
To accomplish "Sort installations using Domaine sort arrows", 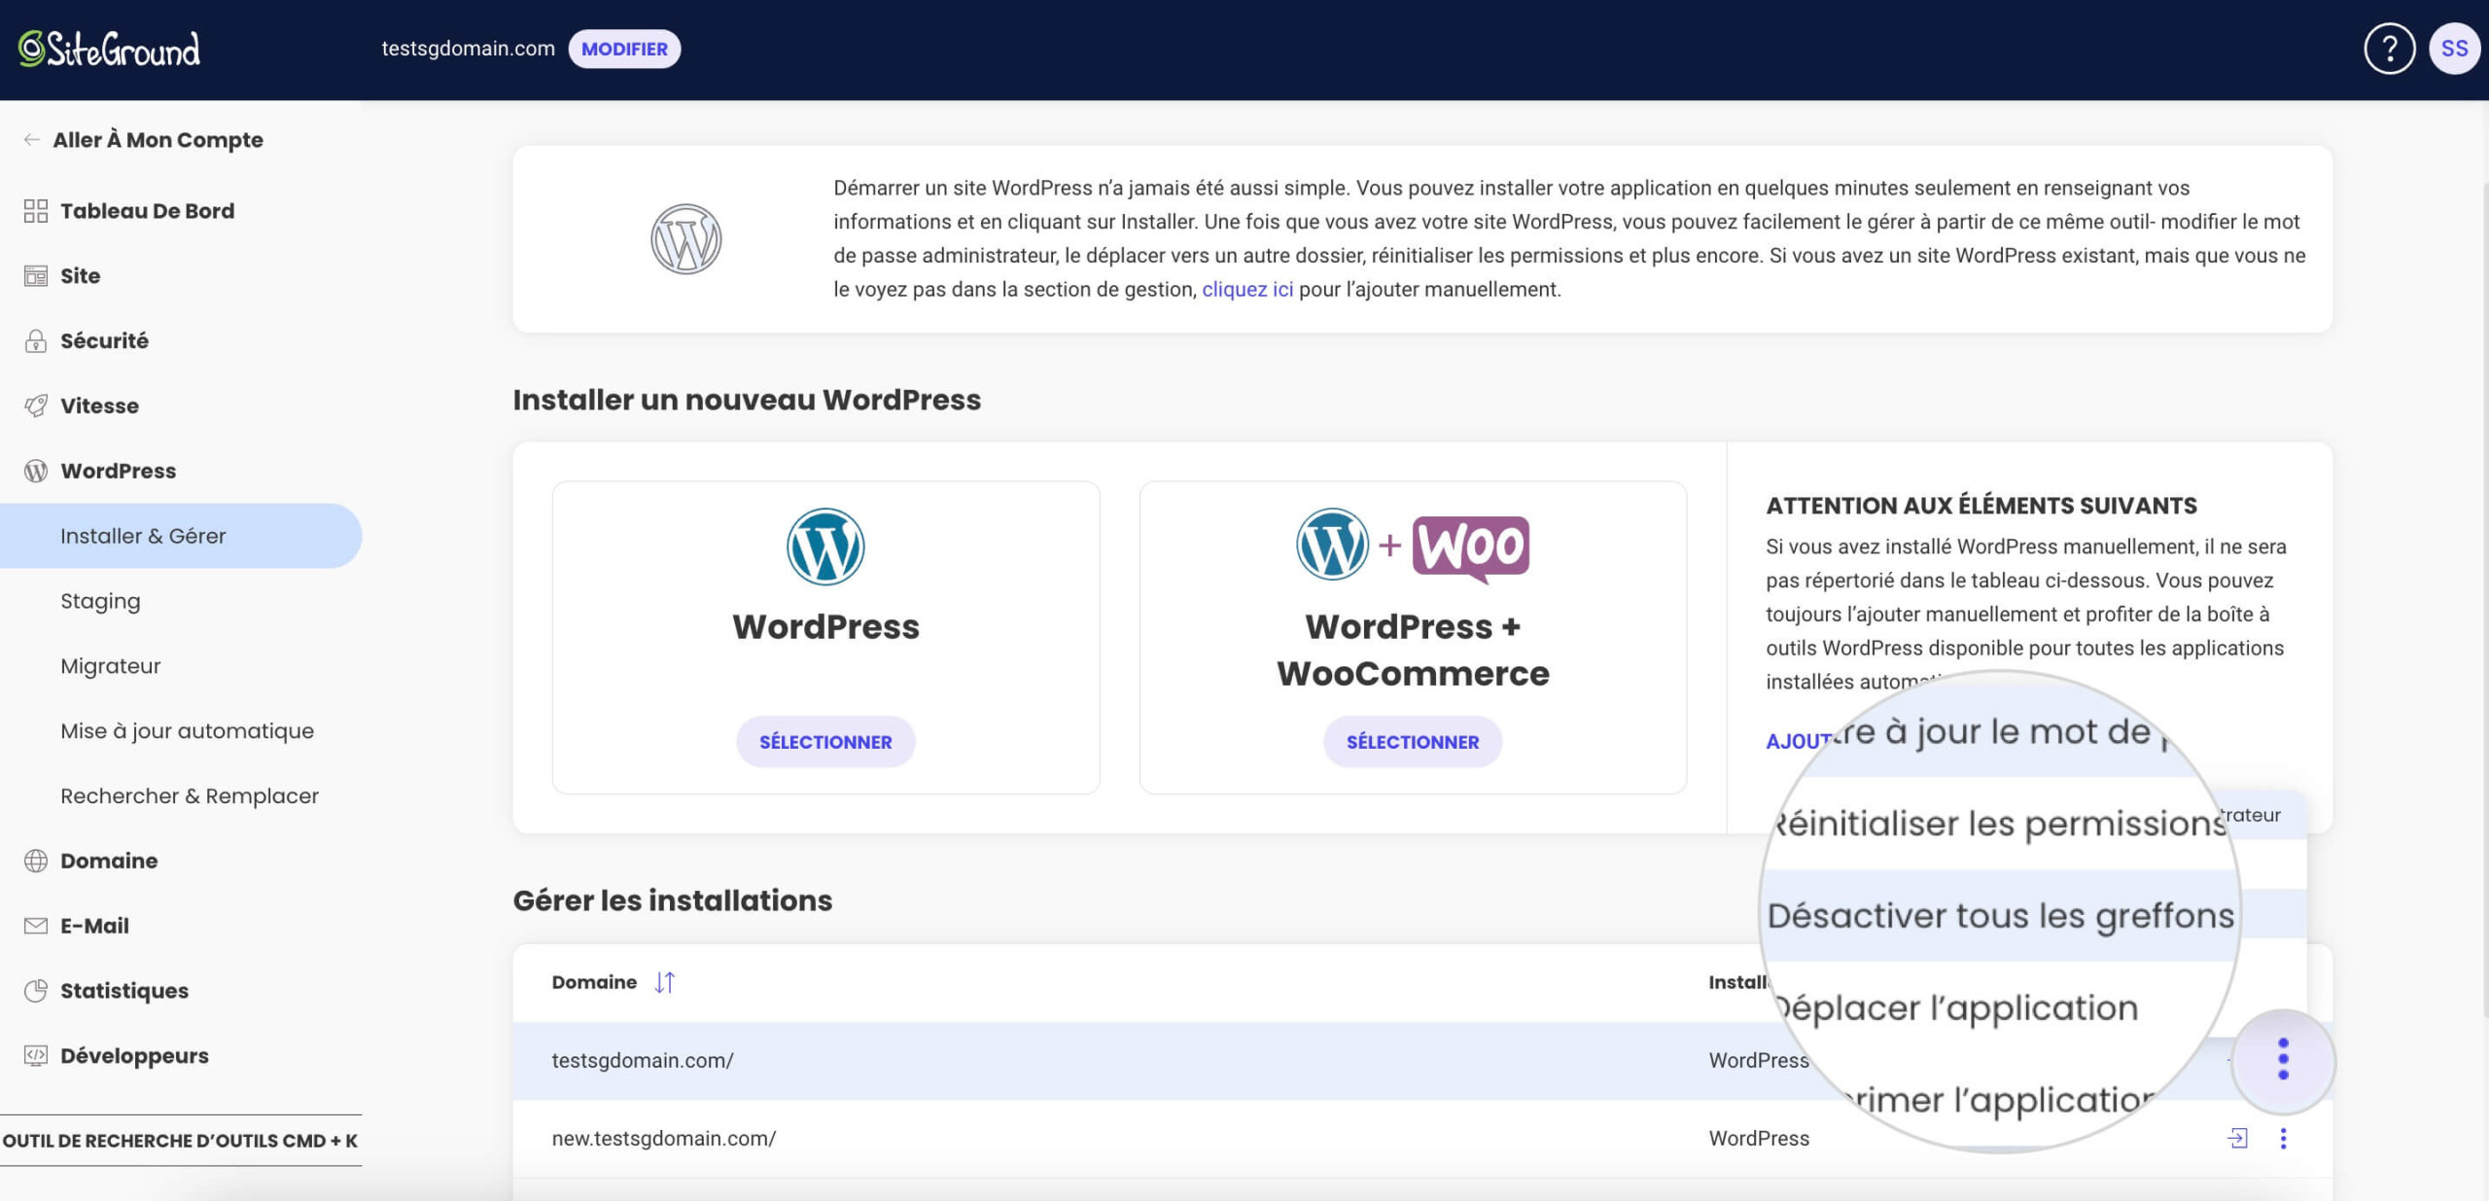I will 665,982.
